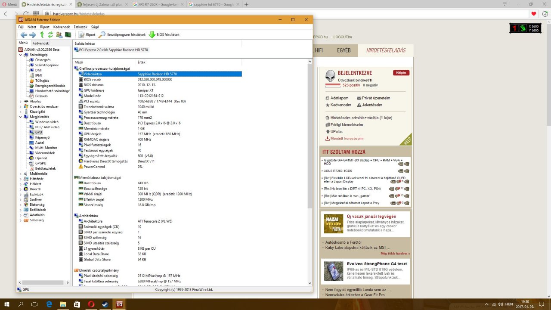Select the Betűkészletek tree item
This screenshot has width=551, height=310.
tap(45, 168)
